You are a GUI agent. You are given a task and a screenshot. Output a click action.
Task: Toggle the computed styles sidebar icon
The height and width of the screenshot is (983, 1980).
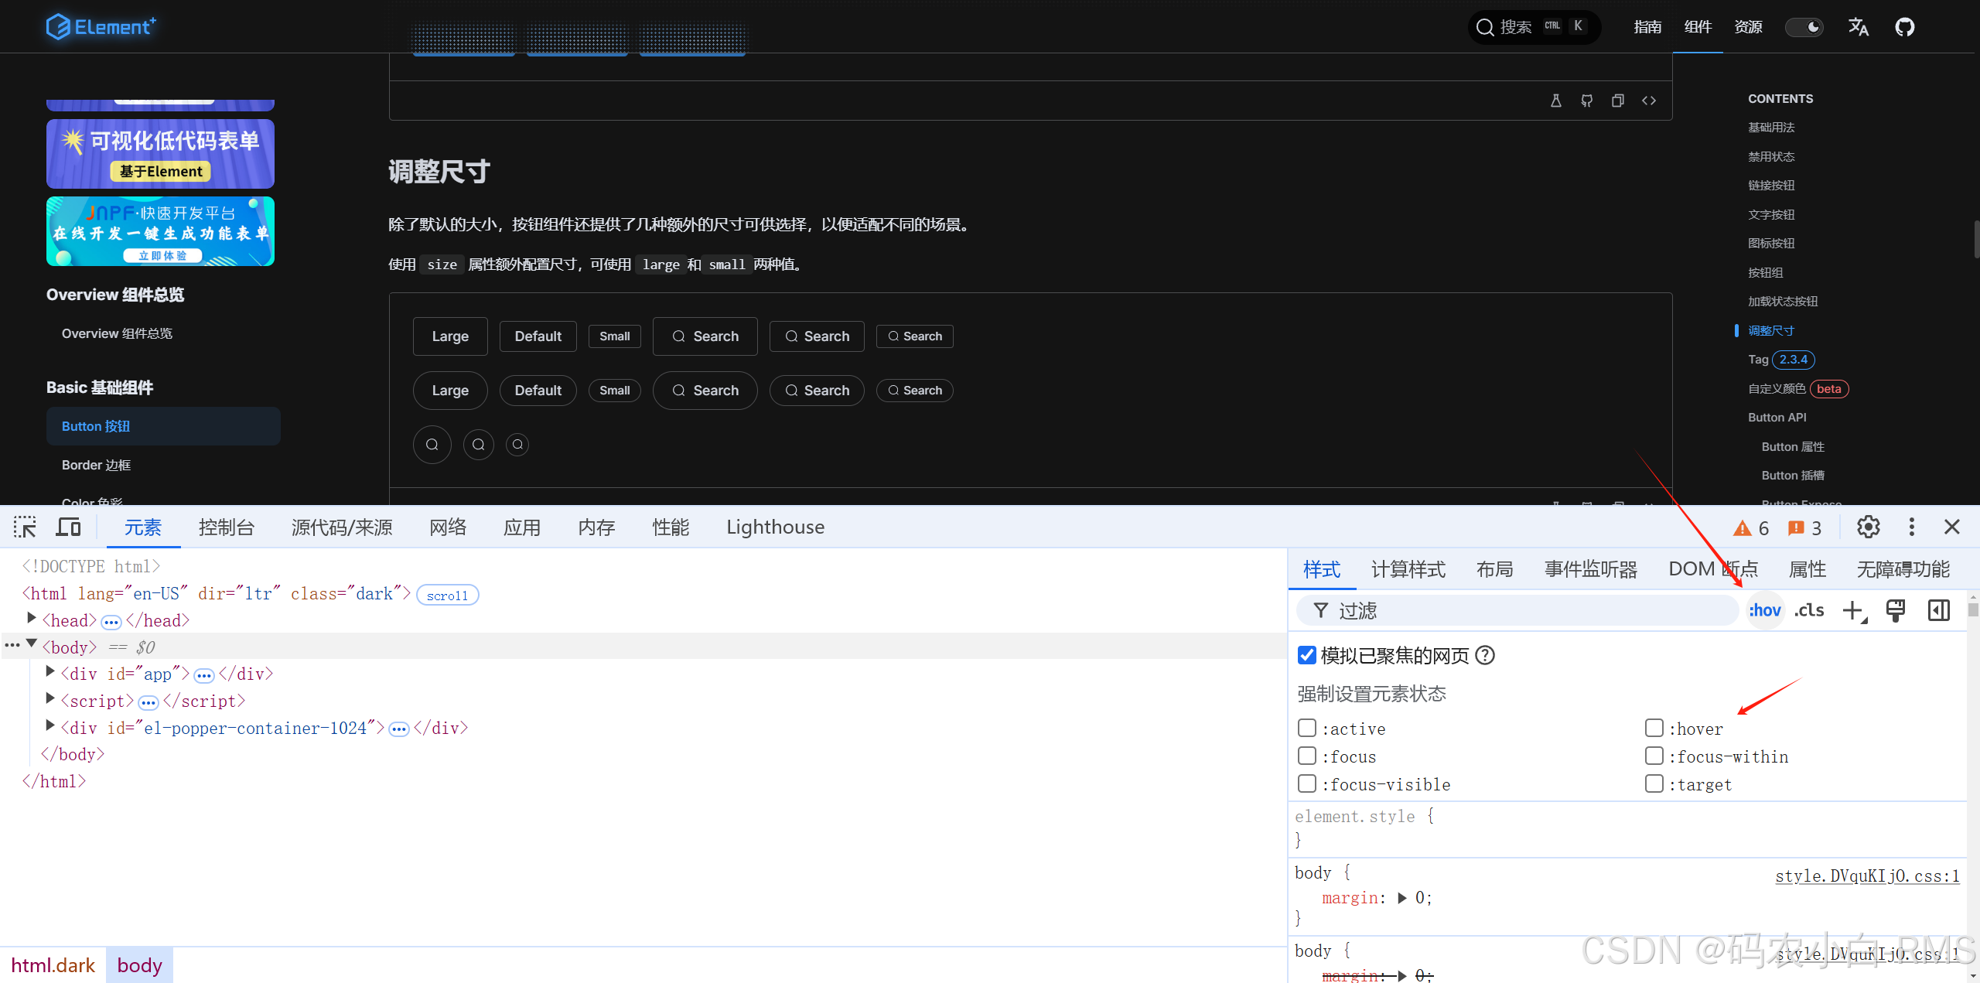click(x=1938, y=611)
